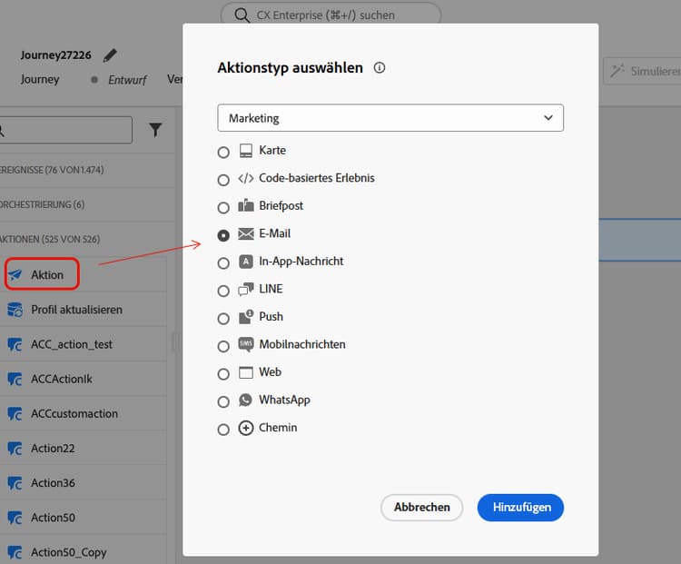Click the Abbrechen button
Viewport: 681px width, 564px height.
421,507
